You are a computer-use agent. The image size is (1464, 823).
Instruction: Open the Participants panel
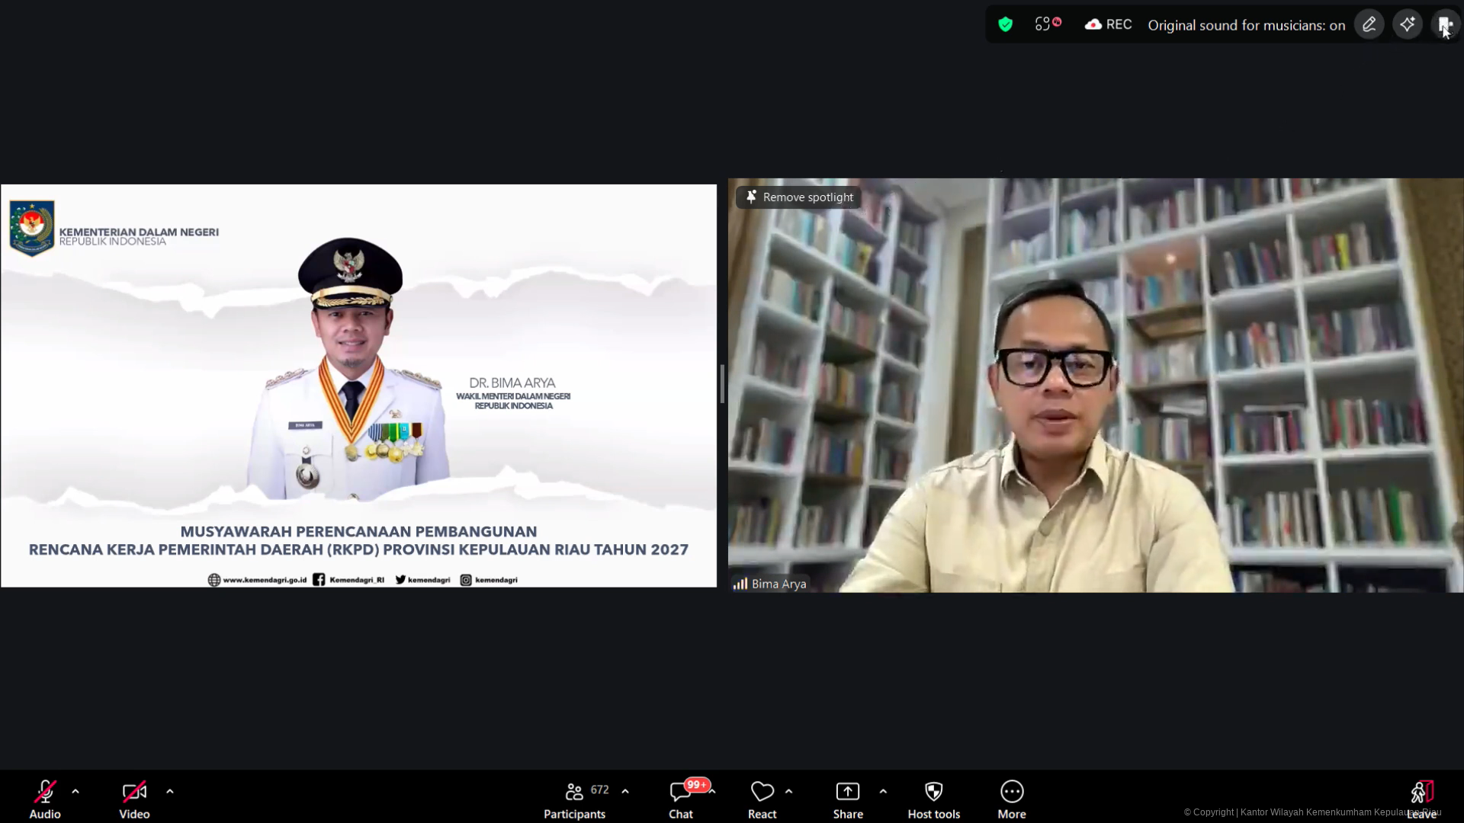click(575, 793)
